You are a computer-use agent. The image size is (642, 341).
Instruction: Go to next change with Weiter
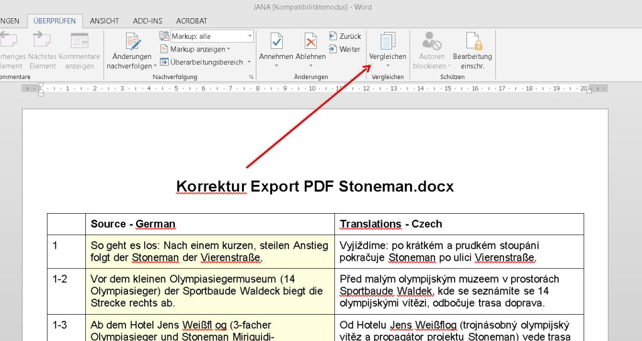345,49
